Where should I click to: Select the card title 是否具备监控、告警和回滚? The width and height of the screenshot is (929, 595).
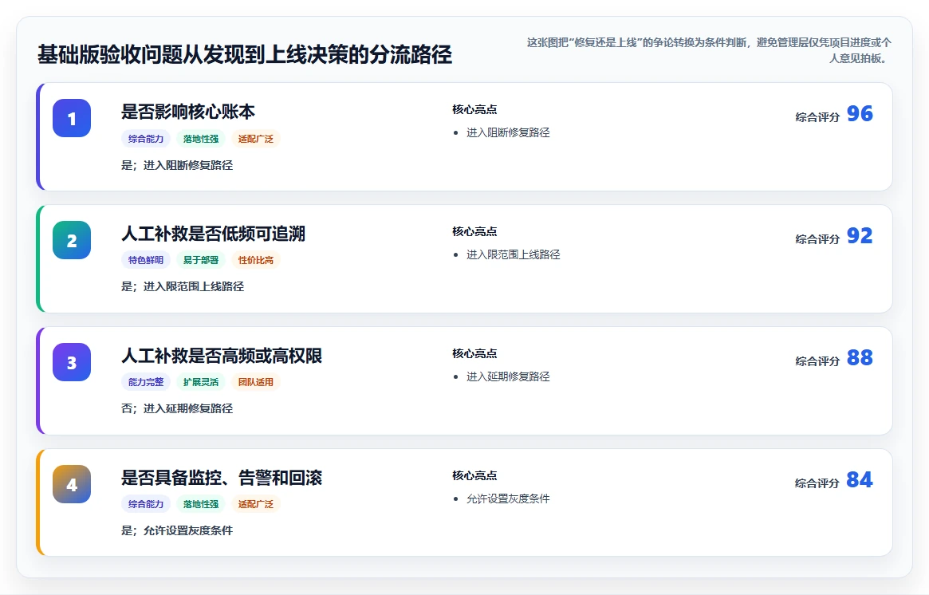coord(222,478)
